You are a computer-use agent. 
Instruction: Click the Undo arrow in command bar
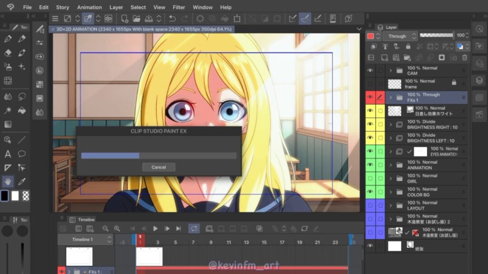tap(172, 19)
